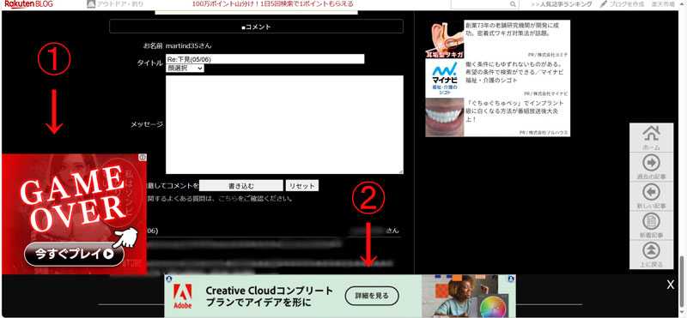Image resolution: width=687 pixels, height=318 pixels.
Task: Open the 人気記事ランキング link
Action: pos(562,4)
